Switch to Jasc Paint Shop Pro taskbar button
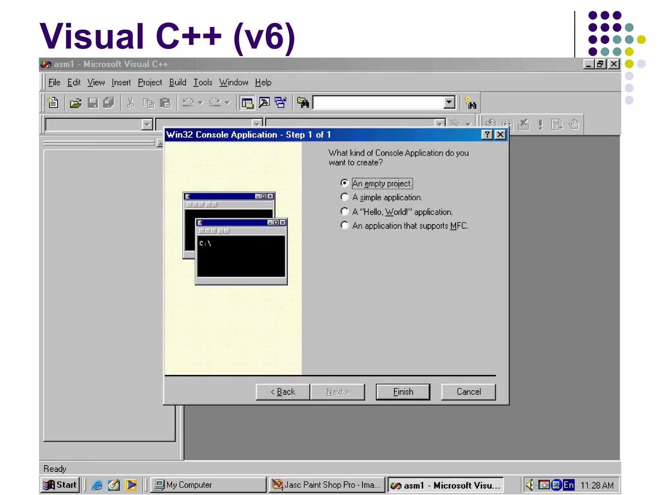The height and width of the screenshot is (495, 660). coord(327,485)
